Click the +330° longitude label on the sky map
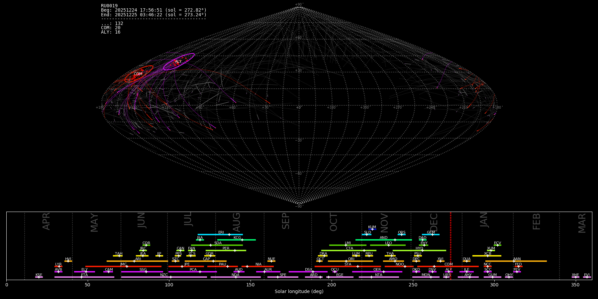The image size is (598, 299). pyautogui.click(x=331, y=107)
